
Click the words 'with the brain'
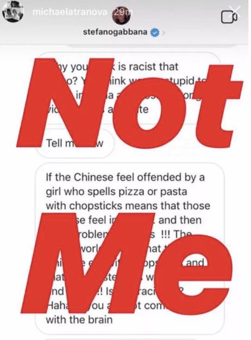tap(79, 320)
